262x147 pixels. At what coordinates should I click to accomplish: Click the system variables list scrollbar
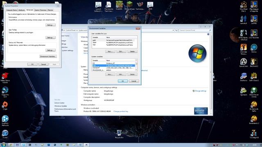tap(136, 65)
